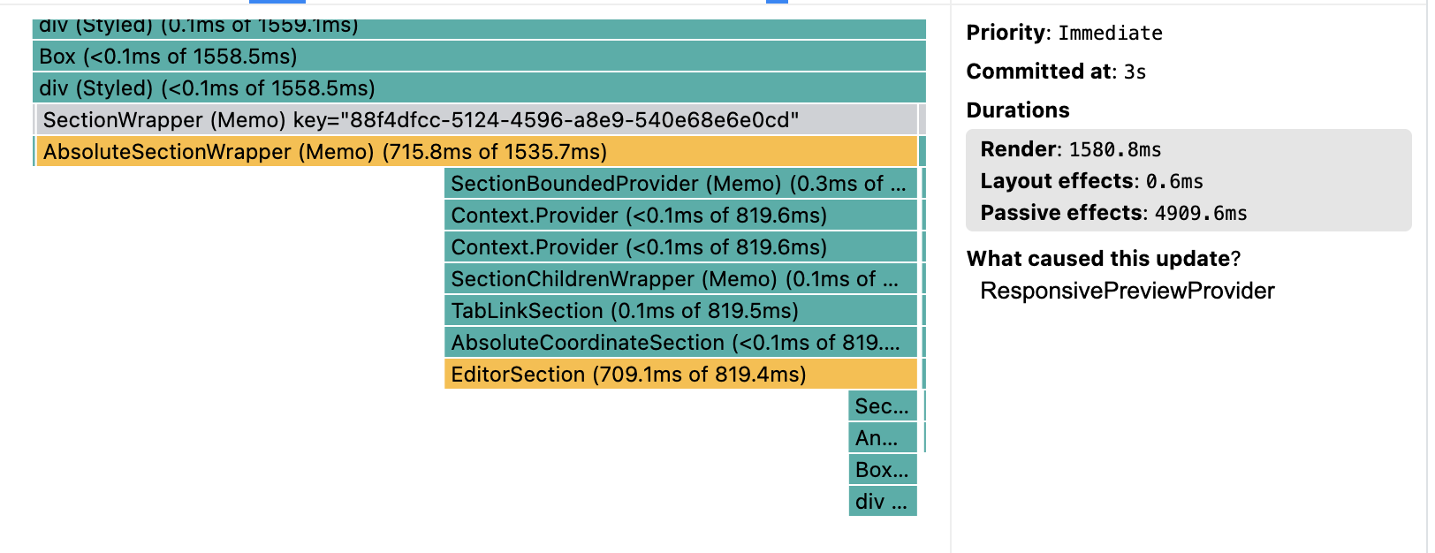Click the small truncated 'Box...' bar
The height and width of the screenshot is (553, 1435).
[883, 470]
